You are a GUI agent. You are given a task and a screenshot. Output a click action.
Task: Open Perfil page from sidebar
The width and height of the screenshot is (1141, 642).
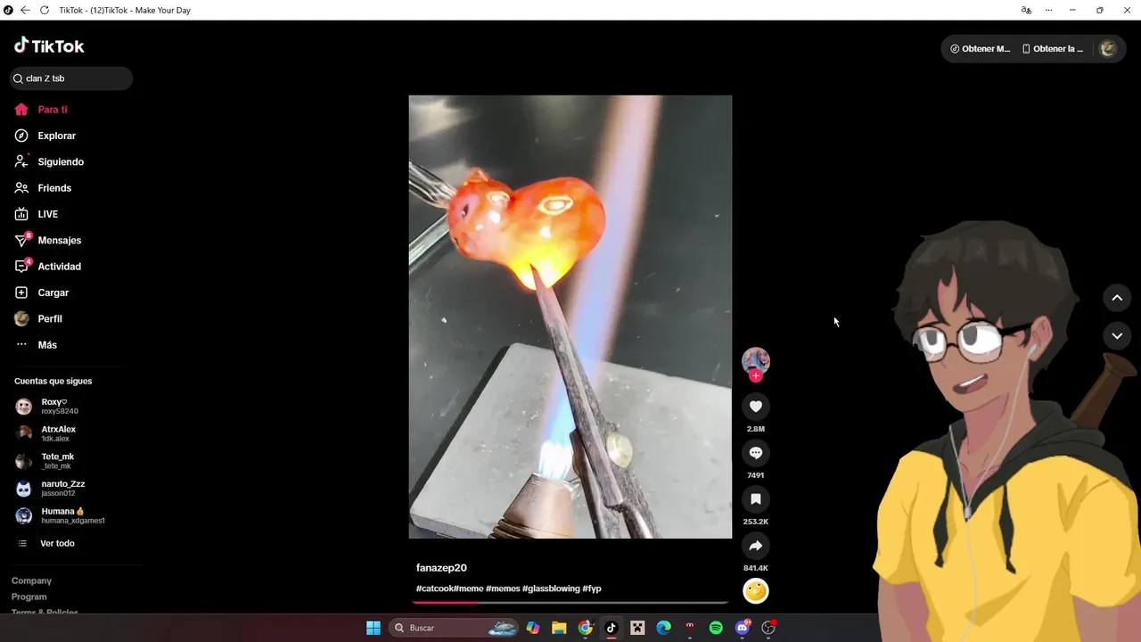coord(50,318)
